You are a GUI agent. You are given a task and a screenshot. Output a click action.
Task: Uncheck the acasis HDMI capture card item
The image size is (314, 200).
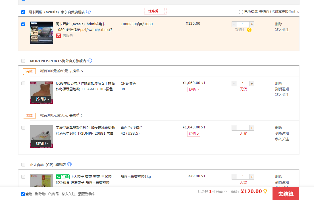pos(23,24)
